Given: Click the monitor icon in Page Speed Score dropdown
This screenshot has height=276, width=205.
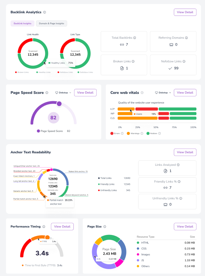Looking at the screenshot, I should tap(57, 93).
